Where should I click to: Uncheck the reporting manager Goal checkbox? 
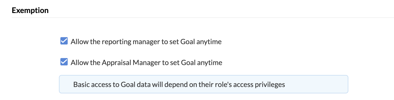tap(64, 41)
